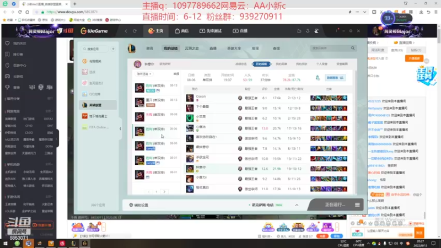The width and height of the screenshot is (441, 248).
Task: Click the 杀欲生花 player champion icon
Action: click(x=190, y=159)
